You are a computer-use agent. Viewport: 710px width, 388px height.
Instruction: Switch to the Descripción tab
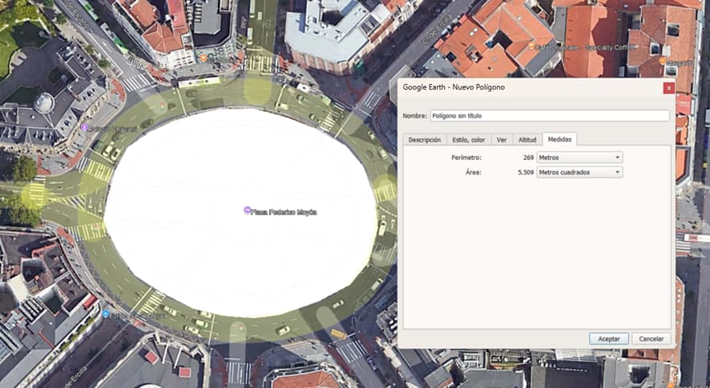(424, 139)
